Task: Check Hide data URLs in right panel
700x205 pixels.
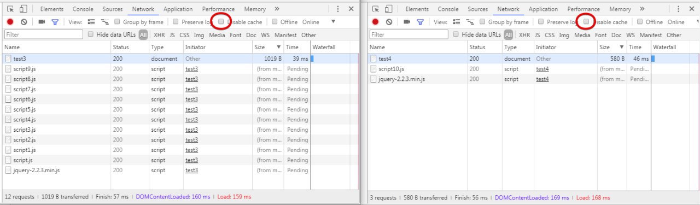Action: point(456,34)
